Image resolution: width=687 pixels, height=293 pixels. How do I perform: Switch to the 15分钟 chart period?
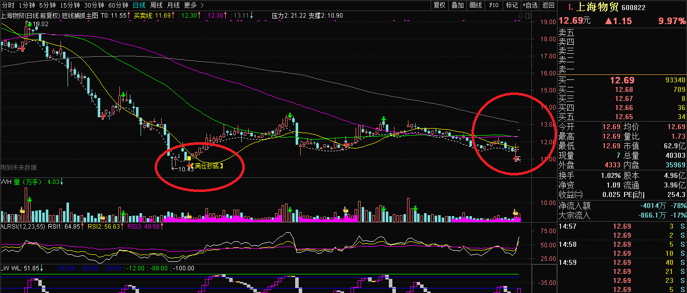(x=70, y=5)
